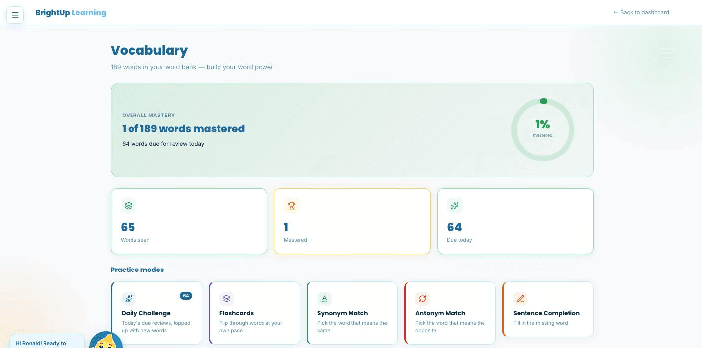Click the BrightUp Learning logo

pos(71,13)
